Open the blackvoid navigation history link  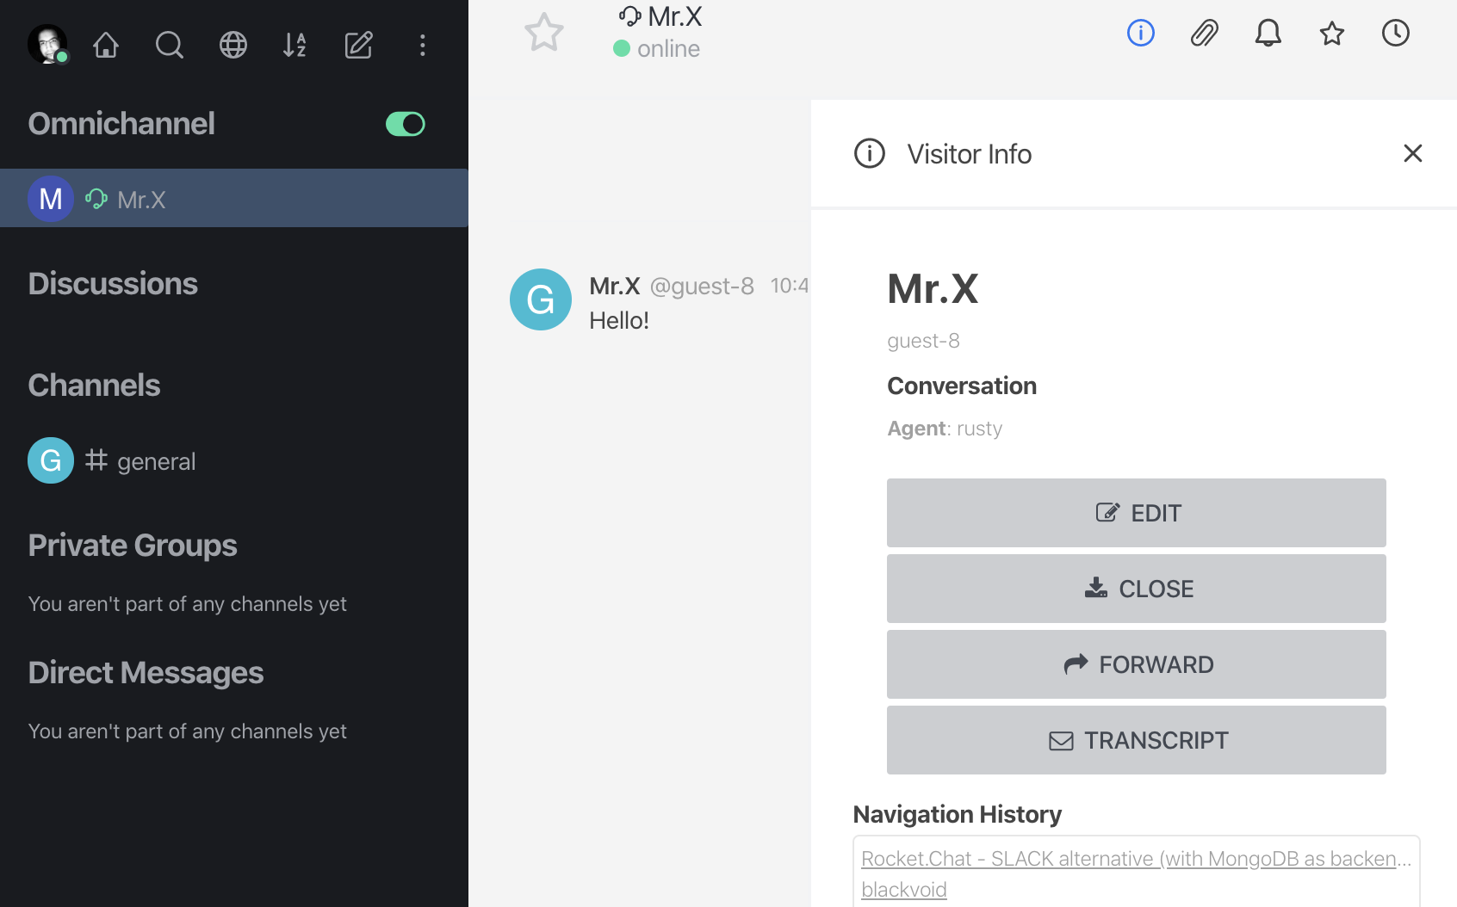click(903, 889)
